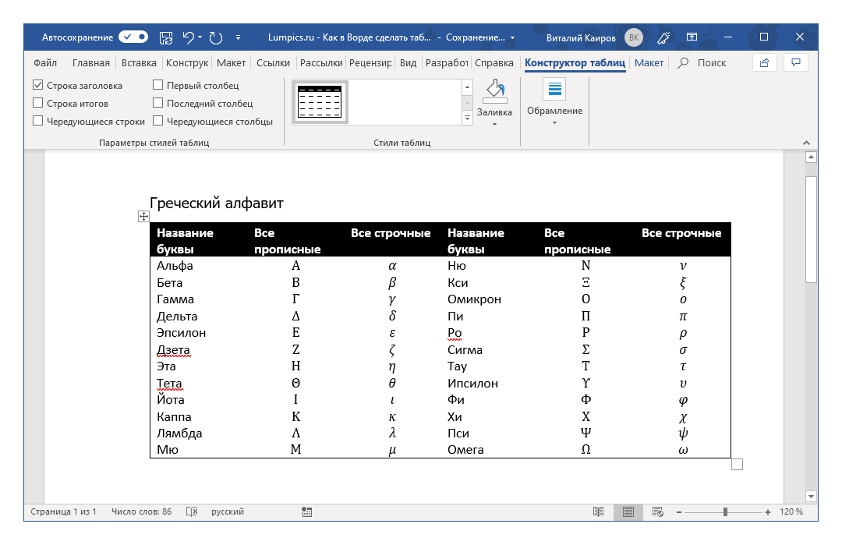Open the Quick Access Toolbar dropdown
The height and width of the screenshot is (545, 842).
(x=238, y=37)
